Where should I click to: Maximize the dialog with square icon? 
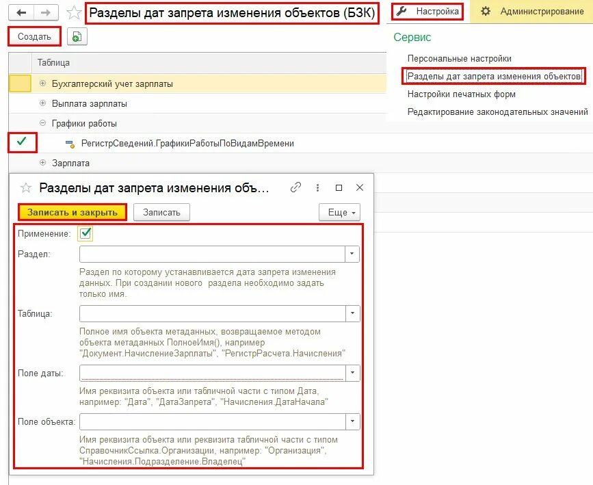click(339, 187)
